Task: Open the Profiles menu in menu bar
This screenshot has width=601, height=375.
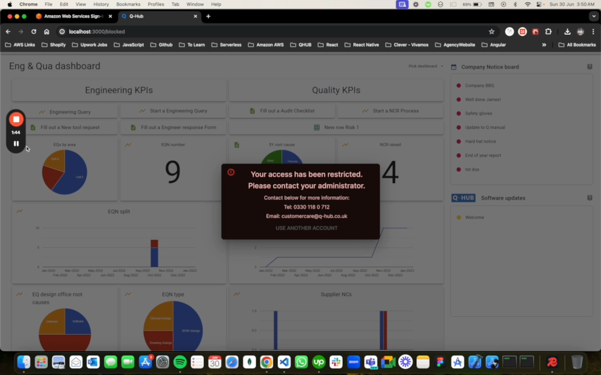Action: 155,4
